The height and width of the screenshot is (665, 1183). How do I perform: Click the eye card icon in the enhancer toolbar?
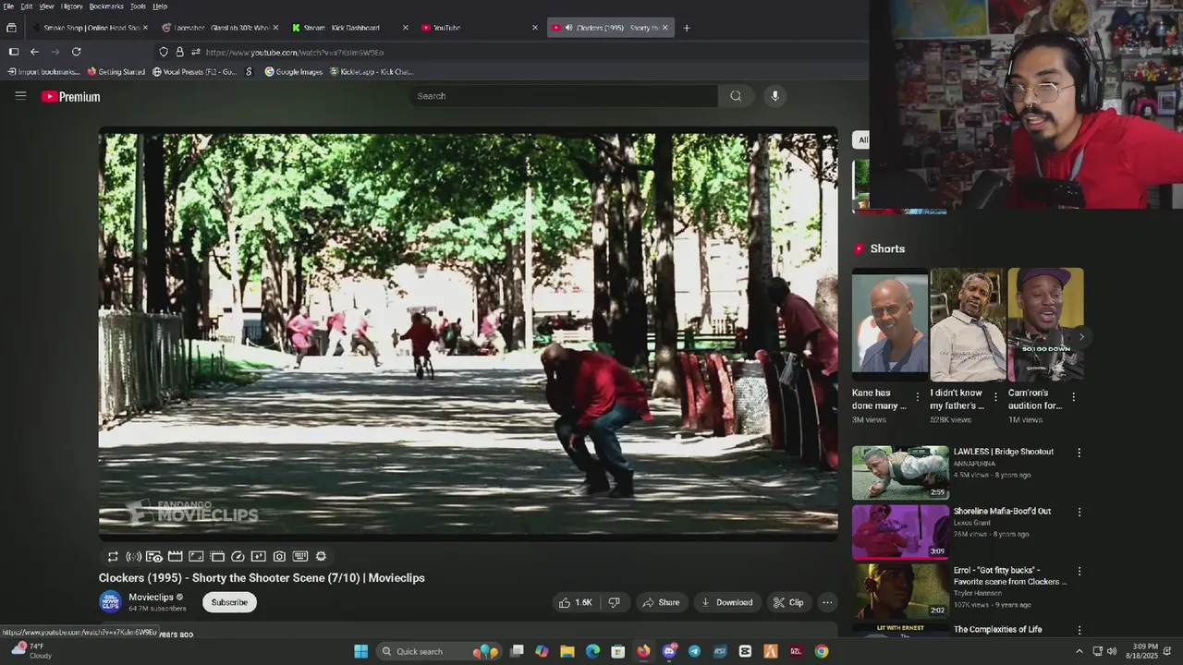[x=154, y=556]
